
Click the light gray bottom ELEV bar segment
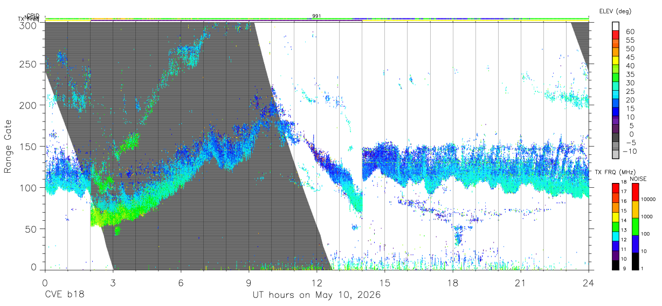616,155
